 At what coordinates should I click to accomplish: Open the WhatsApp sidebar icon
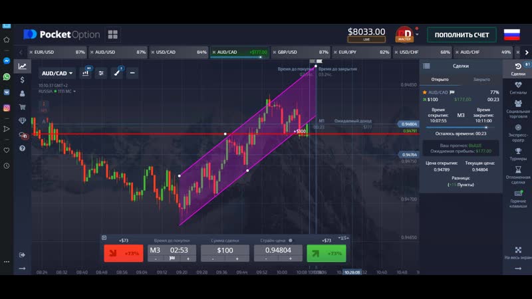tap(7, 76)
